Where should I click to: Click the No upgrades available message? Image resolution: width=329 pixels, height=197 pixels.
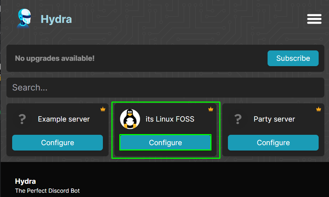click(x=55, y=58)
